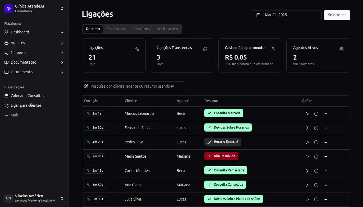The width and height of the screenshot is (363, 207).
Task: Click the dollar icon on Gasto médio card
Action: (x=273, y=49)
